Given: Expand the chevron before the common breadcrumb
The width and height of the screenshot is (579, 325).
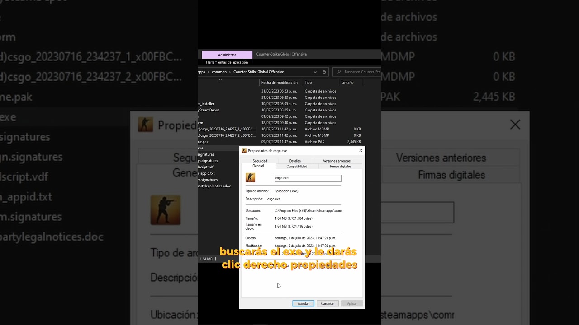Looking at the screenshot, I should pyautogui.click(x=209, y=72).
